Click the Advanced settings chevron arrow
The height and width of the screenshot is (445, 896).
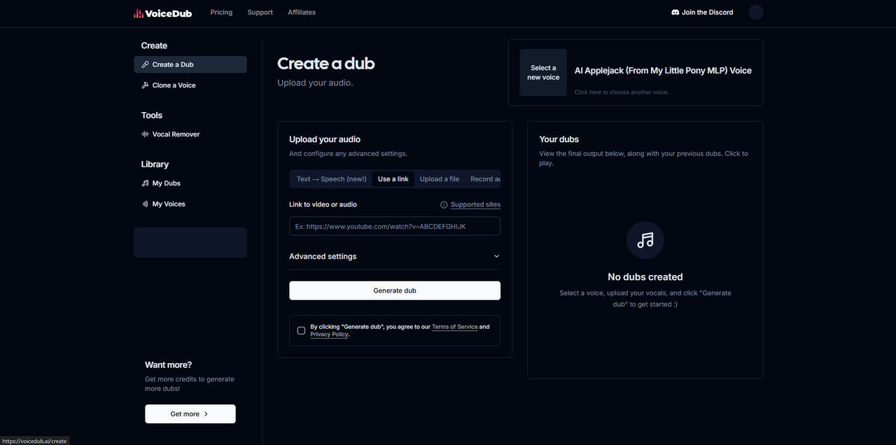(496, 257)
